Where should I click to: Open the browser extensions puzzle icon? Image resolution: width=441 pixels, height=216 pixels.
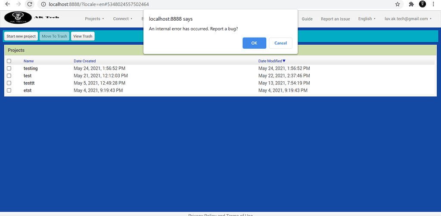point(411,4)
